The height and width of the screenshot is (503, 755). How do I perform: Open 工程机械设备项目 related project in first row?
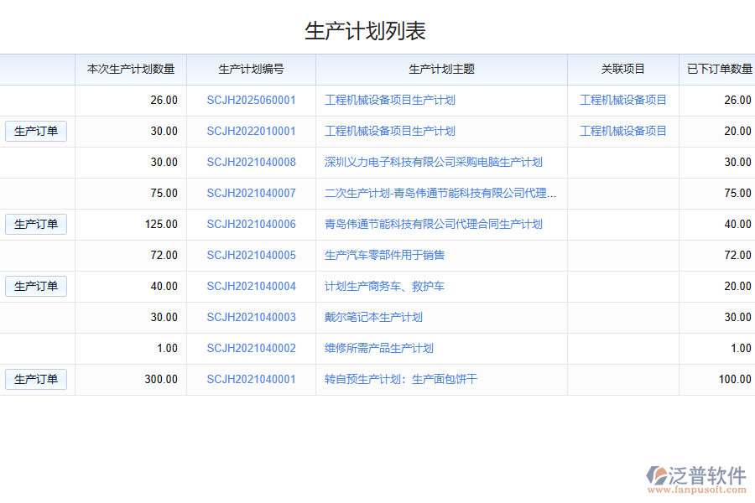pyautogui.click(x=623, y=101)
